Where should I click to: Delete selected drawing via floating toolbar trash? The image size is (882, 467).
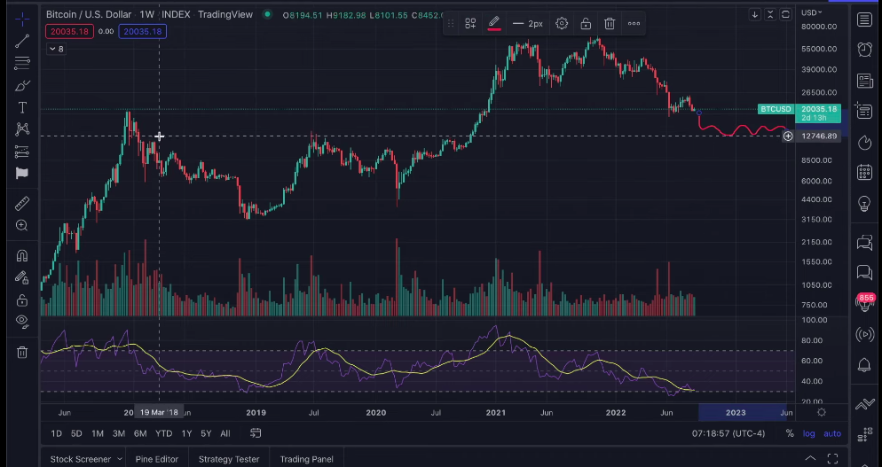tap(610, 24)
